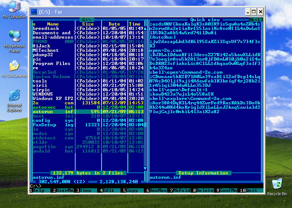Launch Internet Explorer from desktop
This screenshot has width=292, height=208.
pyautogui.click(x=14, y=101)
